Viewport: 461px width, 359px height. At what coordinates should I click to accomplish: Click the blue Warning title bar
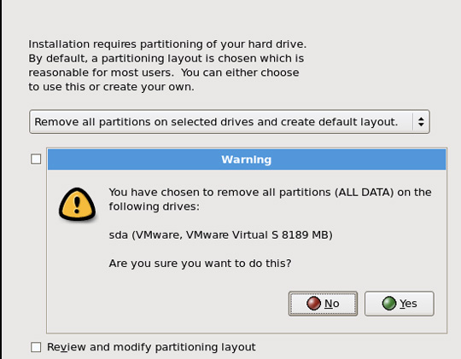coord(247,159)
